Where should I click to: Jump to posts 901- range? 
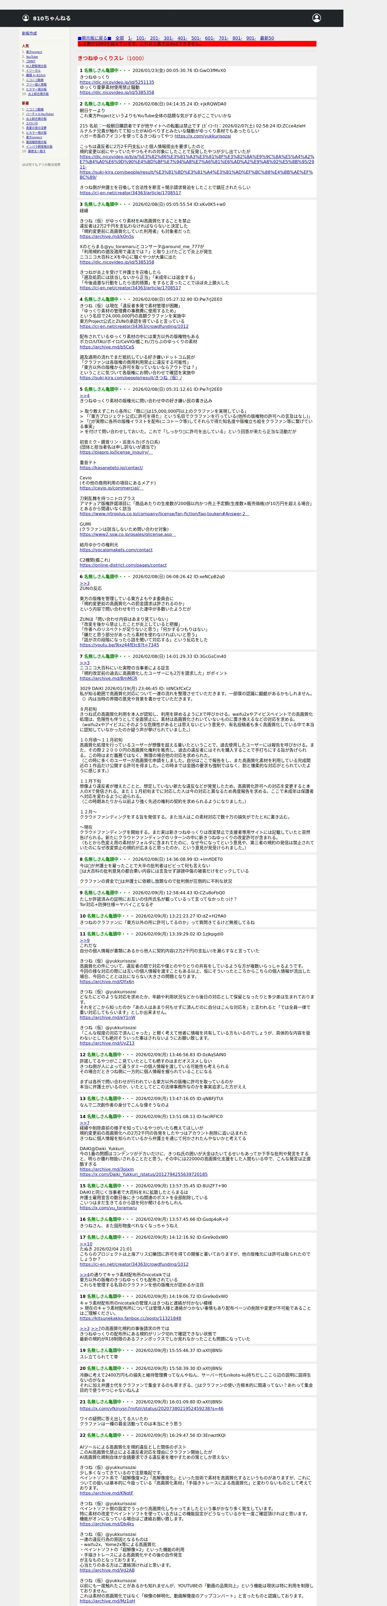coord(251,38)
